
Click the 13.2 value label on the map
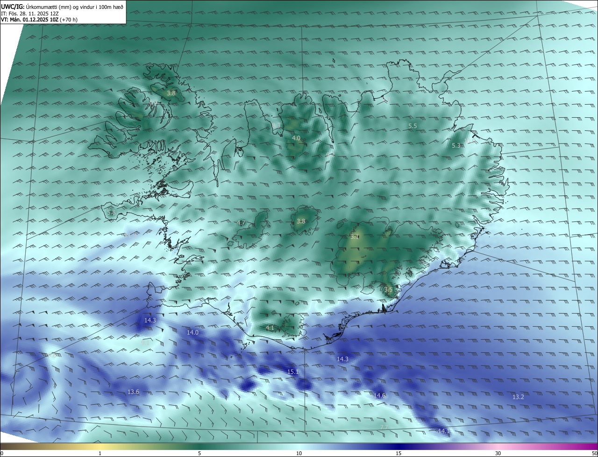pos(518,397)
